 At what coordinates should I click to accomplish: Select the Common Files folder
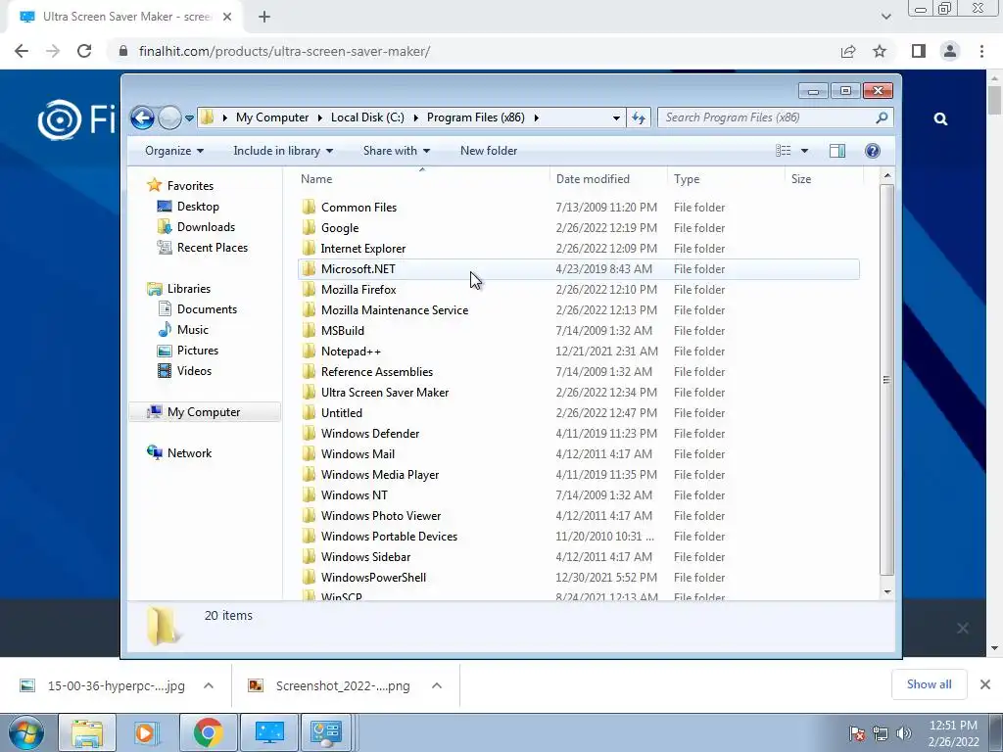click(578, 208)
